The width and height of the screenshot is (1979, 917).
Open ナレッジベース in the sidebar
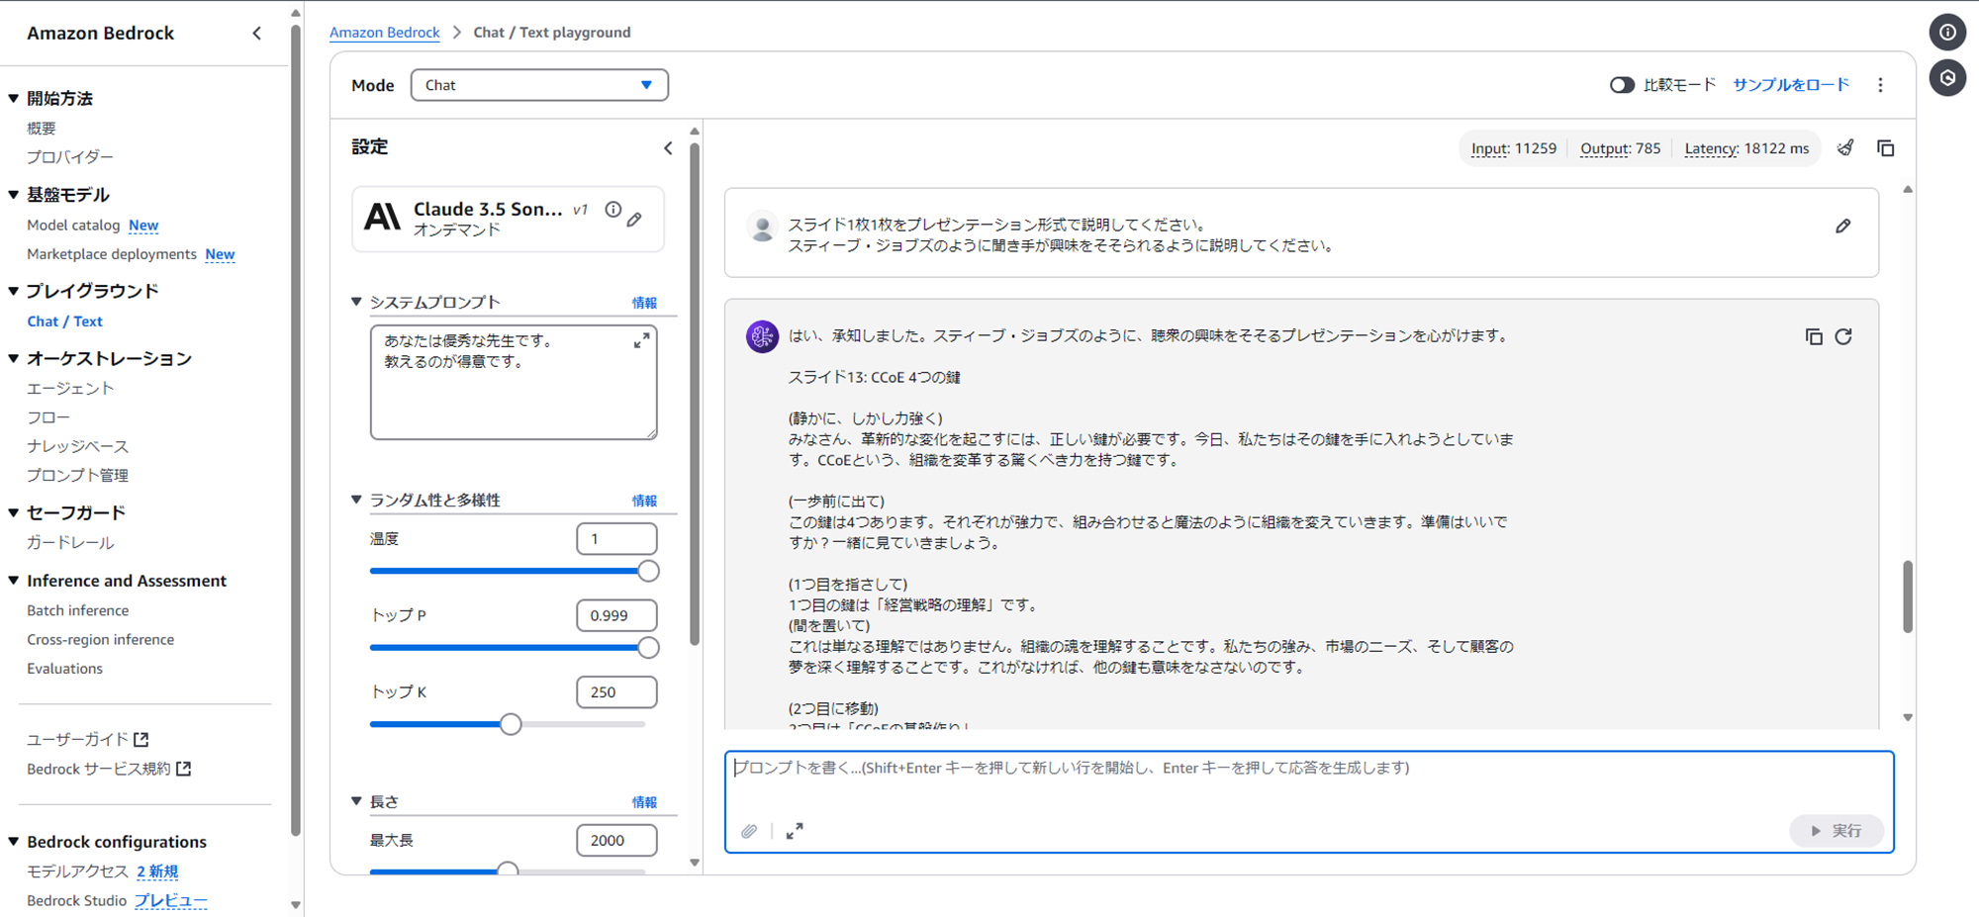pyautogui.click(x=78, y=446)
